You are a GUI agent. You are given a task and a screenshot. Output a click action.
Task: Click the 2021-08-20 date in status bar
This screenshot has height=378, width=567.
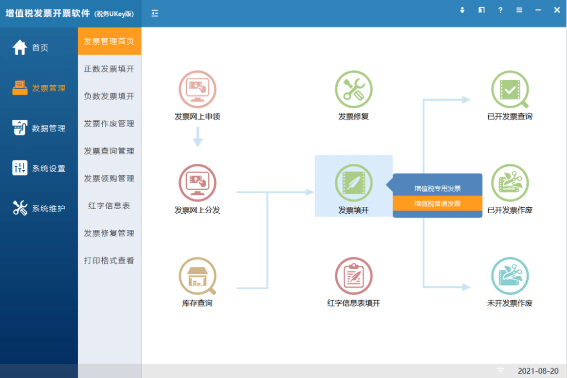point(538,371)
